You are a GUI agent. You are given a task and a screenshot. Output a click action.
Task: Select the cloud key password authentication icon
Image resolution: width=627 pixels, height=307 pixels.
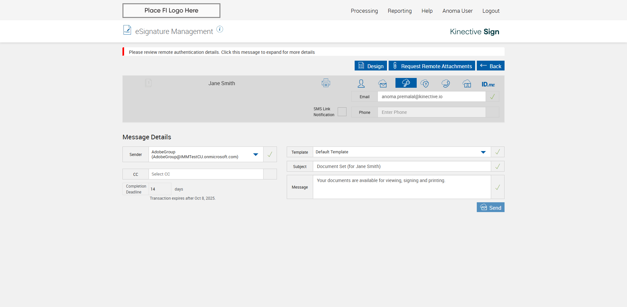[406, 83]
